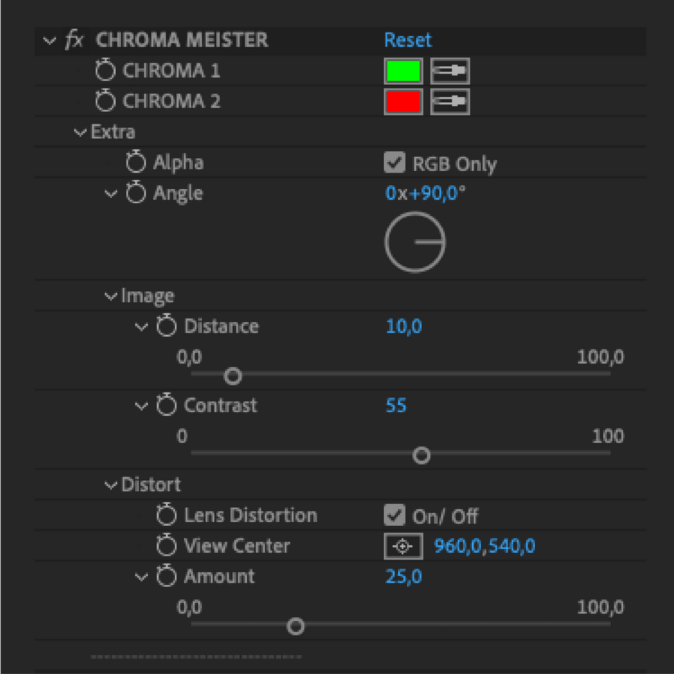Toggle the Lens Distortion On/Off checkbox
Image resolution: width=674 pixels, height=674 pixels.
[395, 515]
